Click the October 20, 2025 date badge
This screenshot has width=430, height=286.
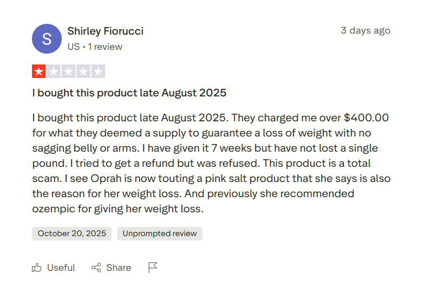(72, 233)
